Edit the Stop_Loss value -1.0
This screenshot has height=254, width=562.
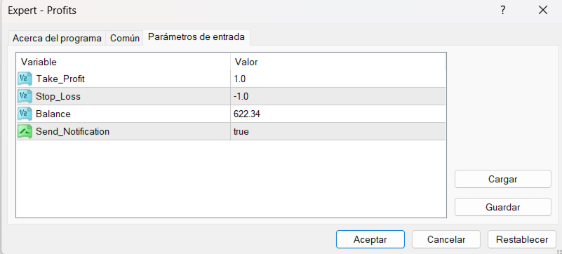338,96
